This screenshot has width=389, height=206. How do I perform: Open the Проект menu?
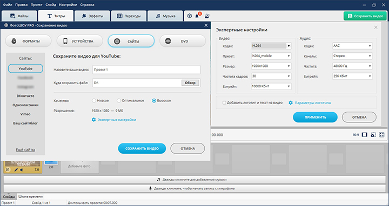pos(37,5)
